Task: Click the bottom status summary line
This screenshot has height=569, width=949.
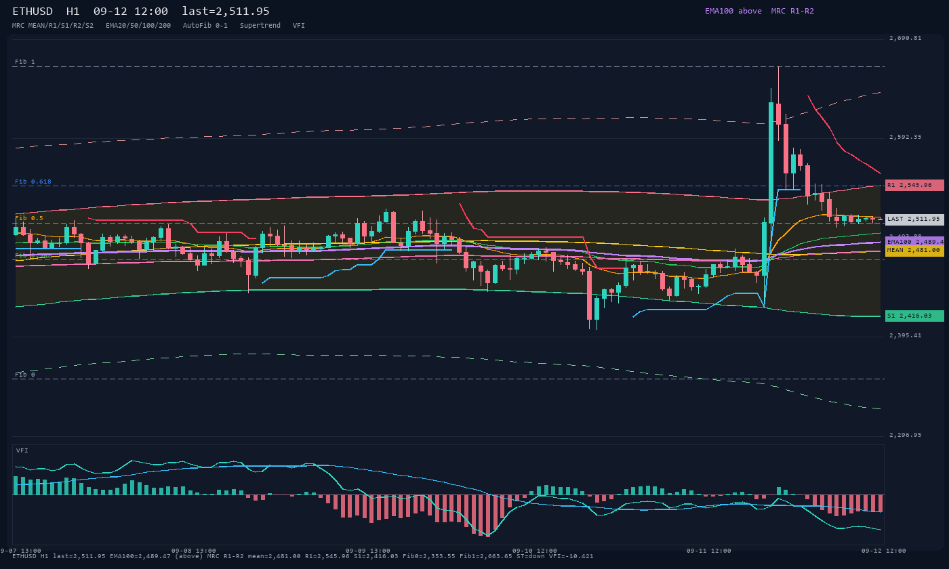Action: [x=303, y=556]
